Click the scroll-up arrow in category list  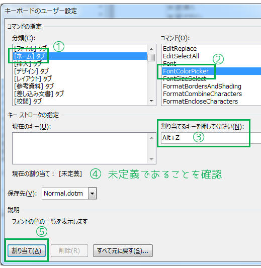(x=151, y=49)
